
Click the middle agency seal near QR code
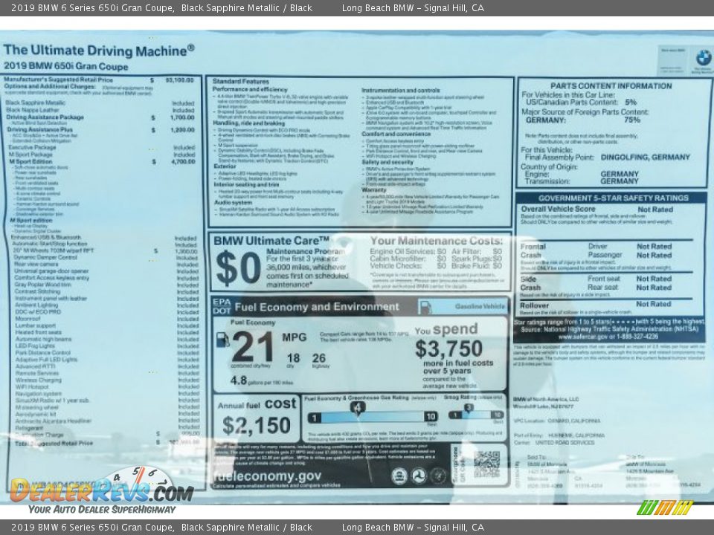[x=419, y=476]
